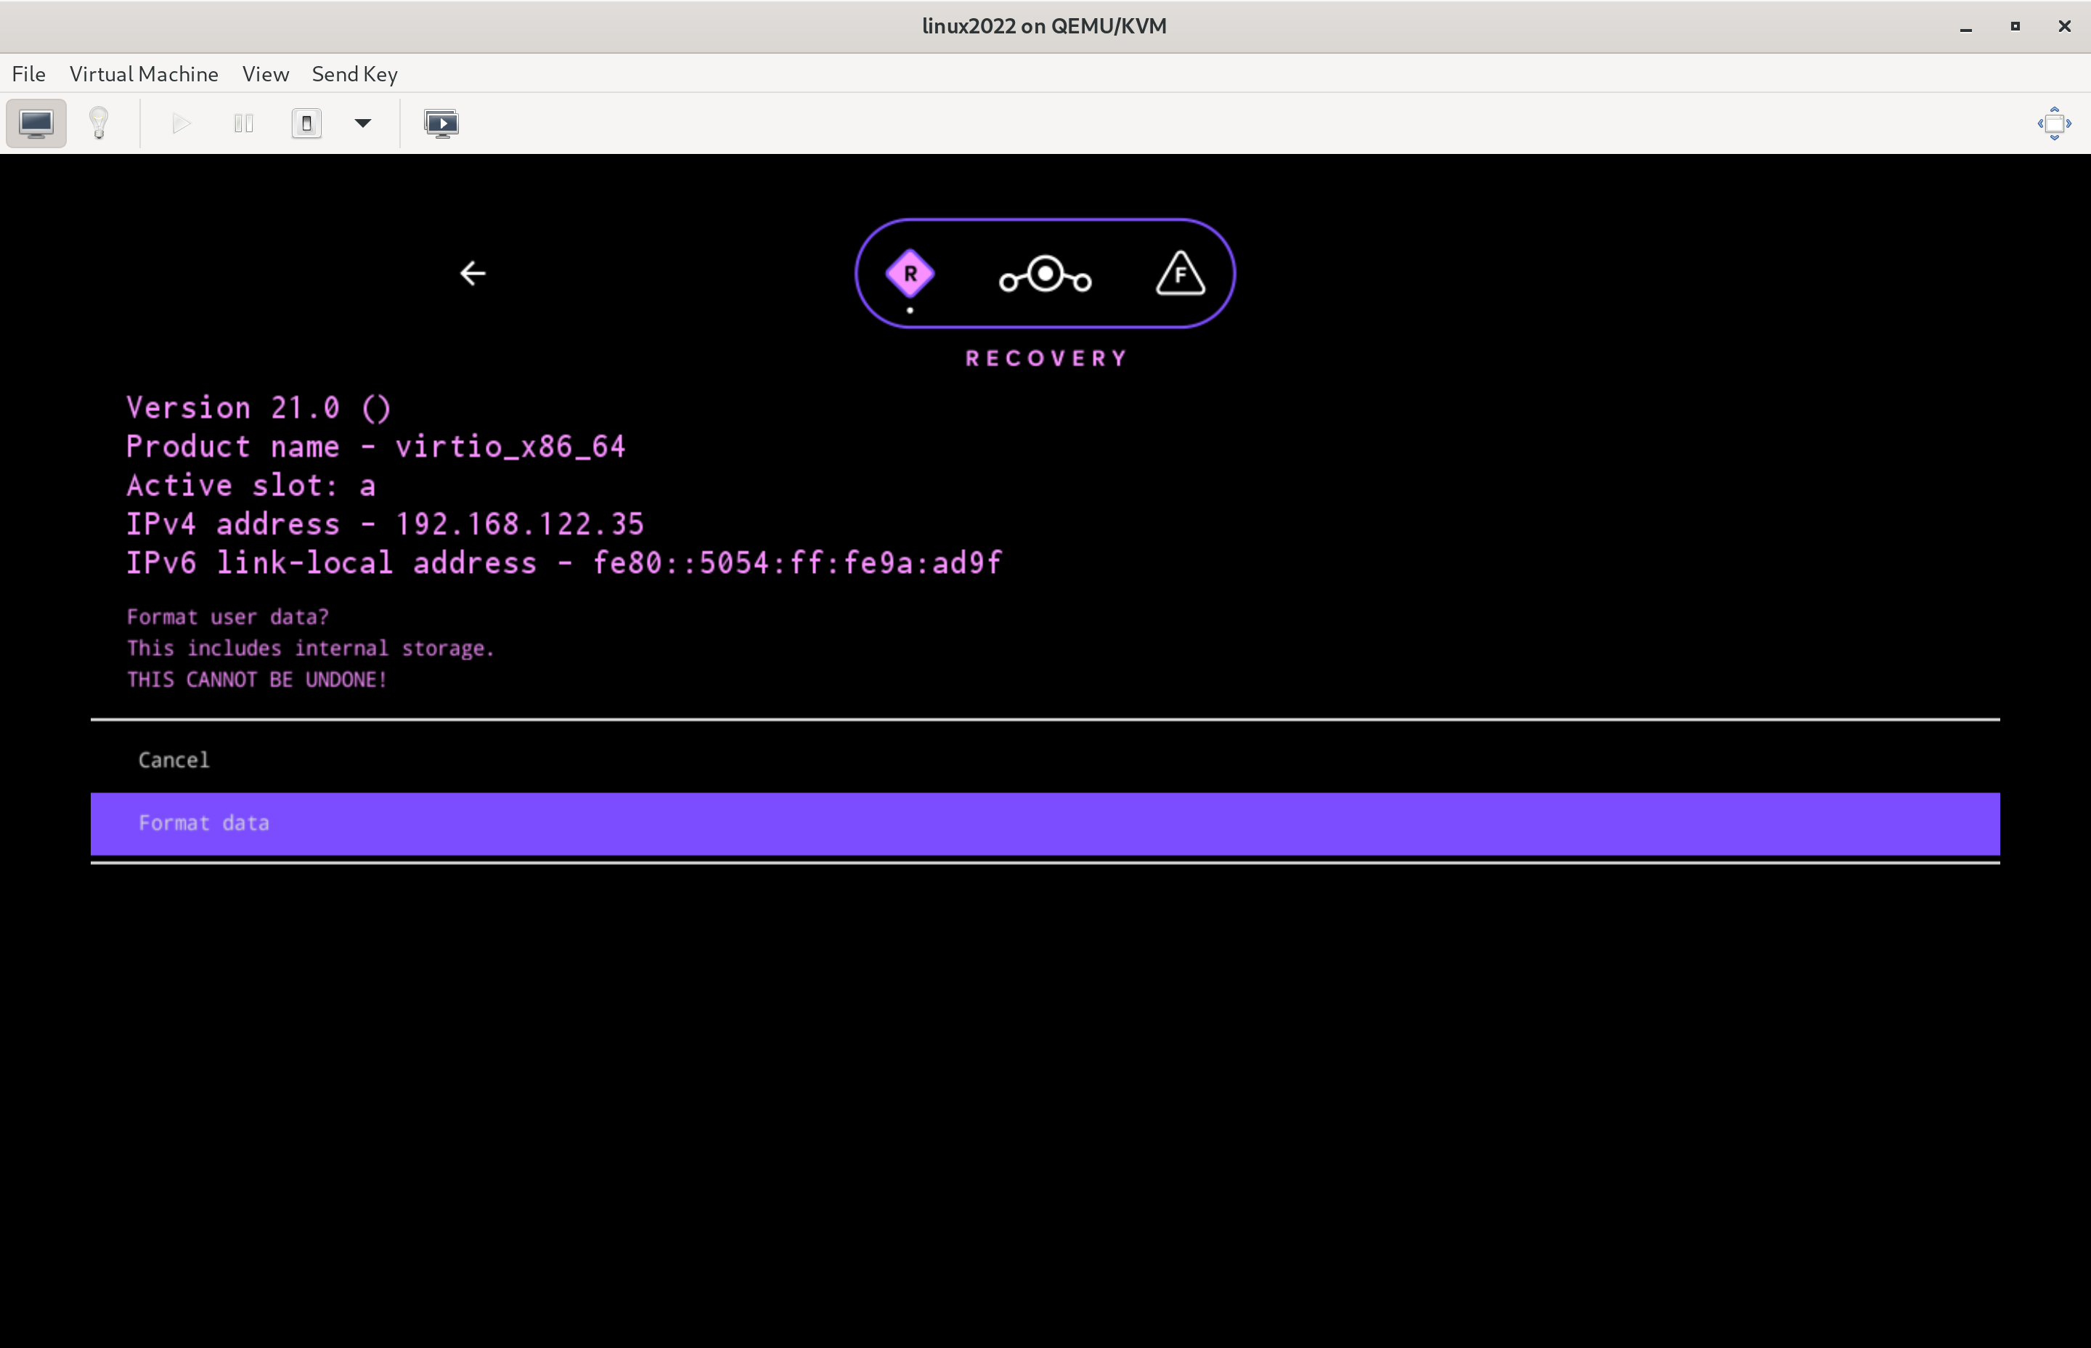2091x1348 pixels.
Task: Click the LineageOS logo icon
Action: coord(1045,275)
